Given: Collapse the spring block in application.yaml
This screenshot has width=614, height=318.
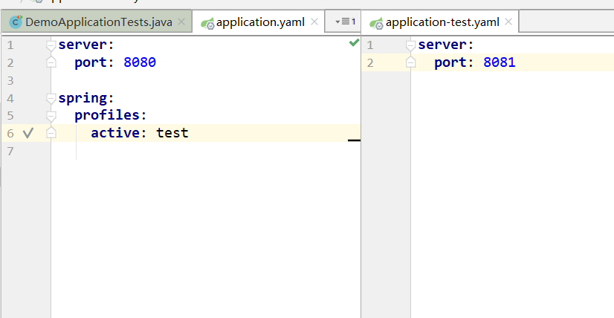Looking at the screenshot, I should (x=51, y=98).
